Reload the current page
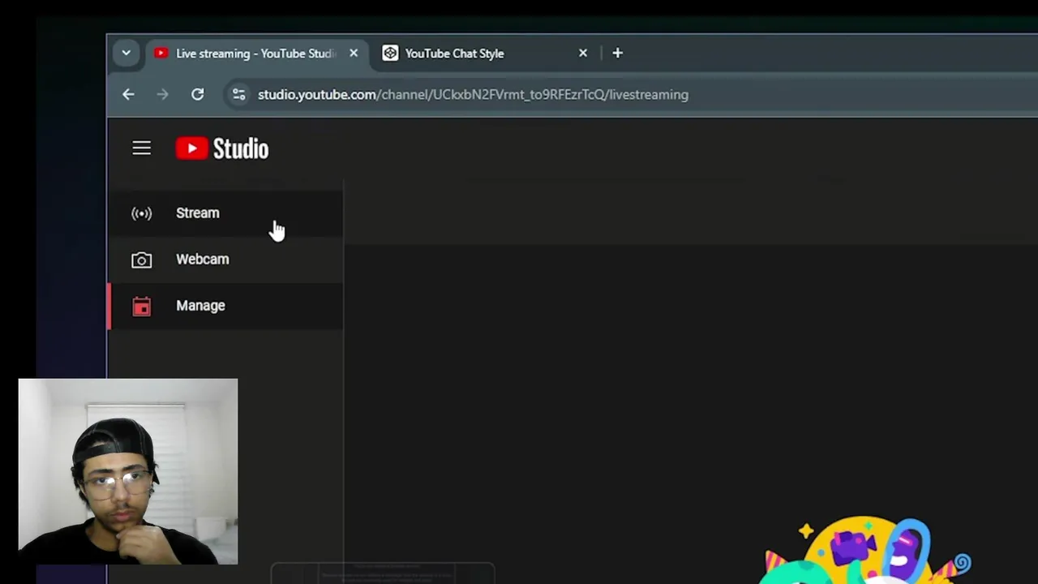This screenshot has width=1038, height=584. coord(197,95)
